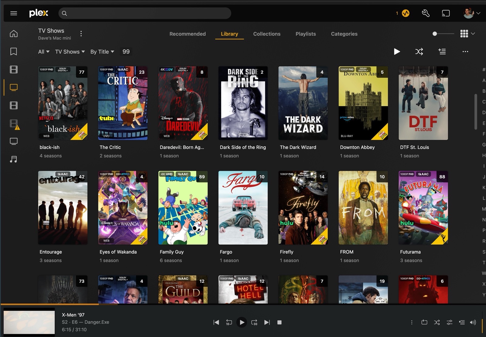Image resolution: width=486 pixels, height=337 pixels.
Task: Mute the player volume
Action: point(473,322)
